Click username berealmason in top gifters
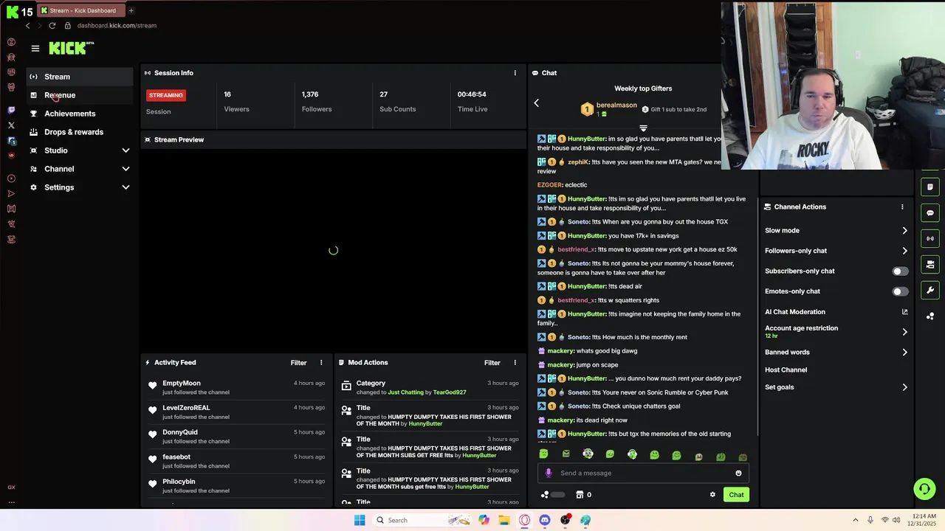Viewport: 945px width, 531px height. click(x=616, y=105)
